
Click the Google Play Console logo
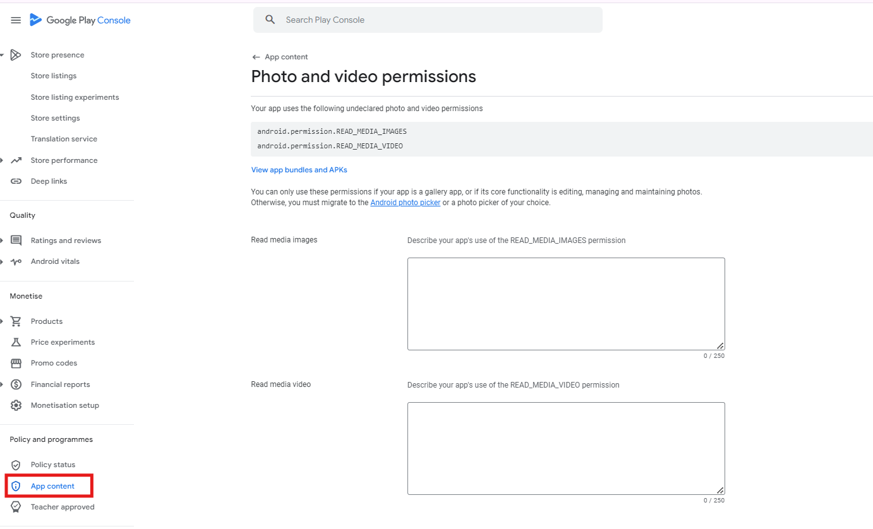[x=80, y=20]
